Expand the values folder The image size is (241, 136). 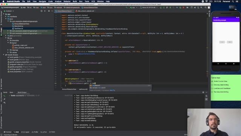pos(8,52)
